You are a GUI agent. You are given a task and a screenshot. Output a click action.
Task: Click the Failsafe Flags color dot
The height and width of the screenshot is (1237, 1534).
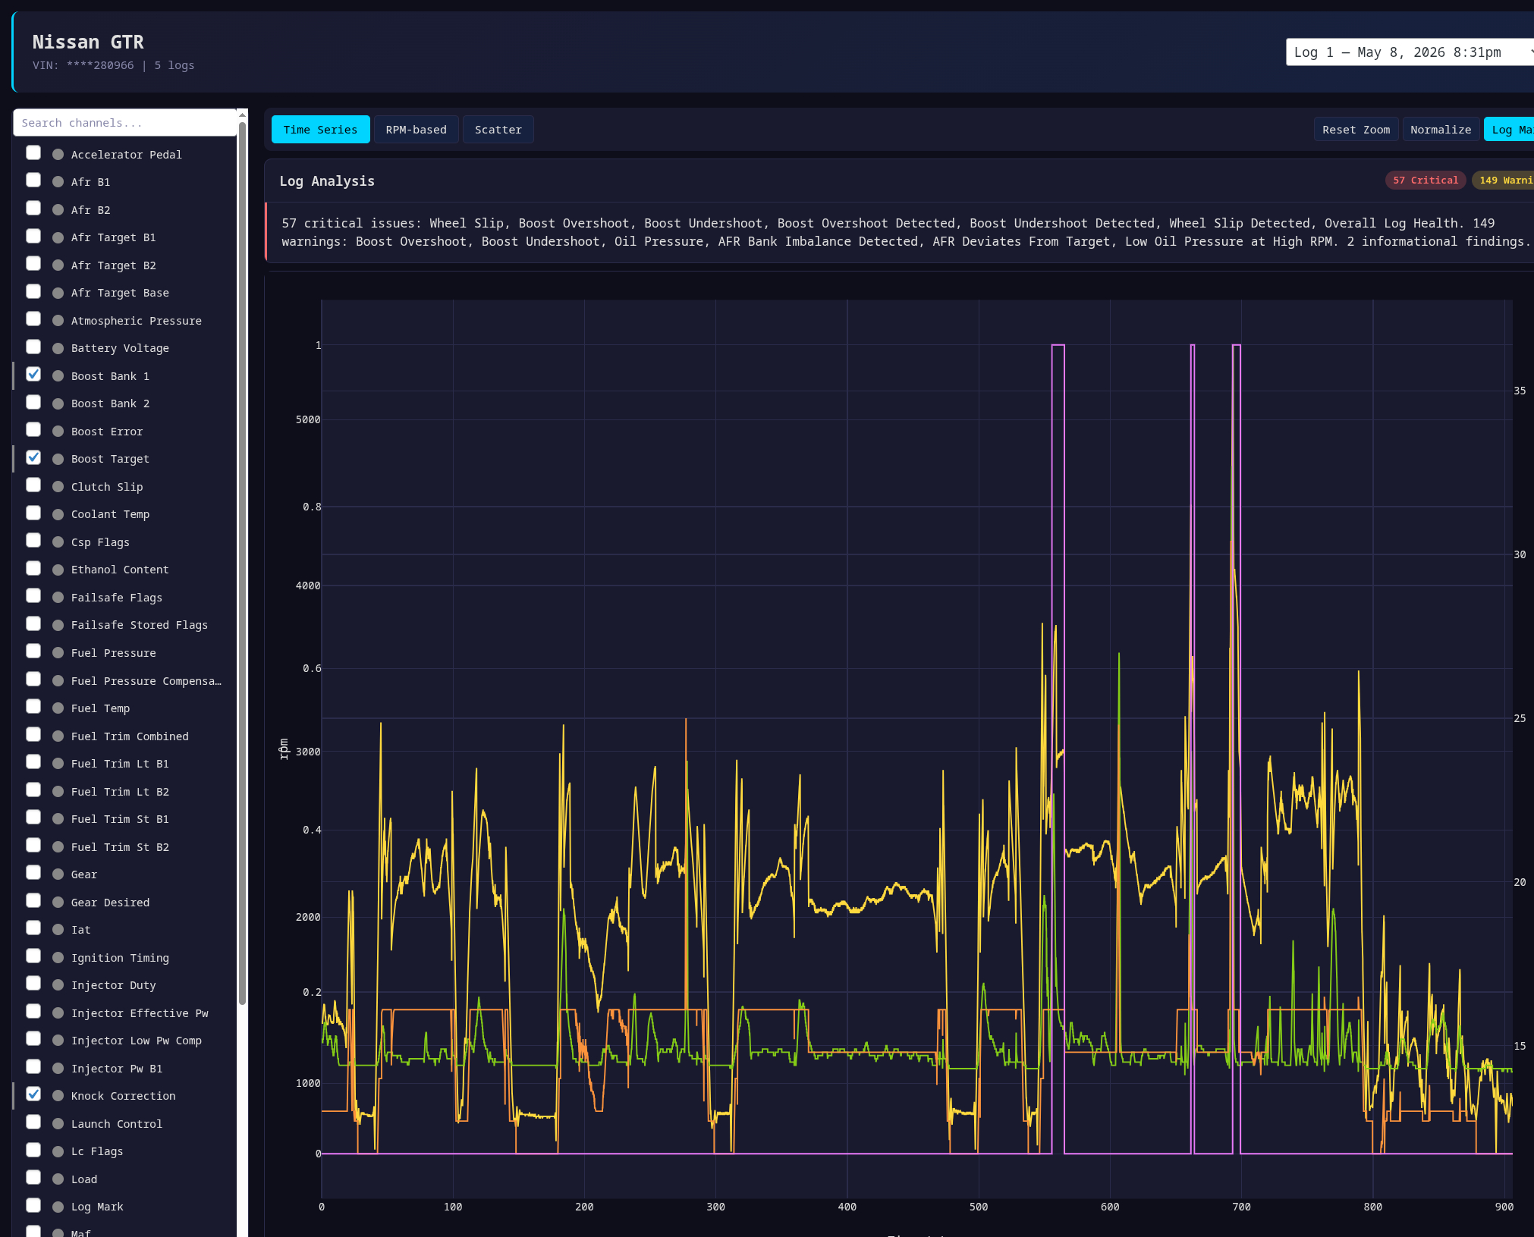click(x=58, y=598)
